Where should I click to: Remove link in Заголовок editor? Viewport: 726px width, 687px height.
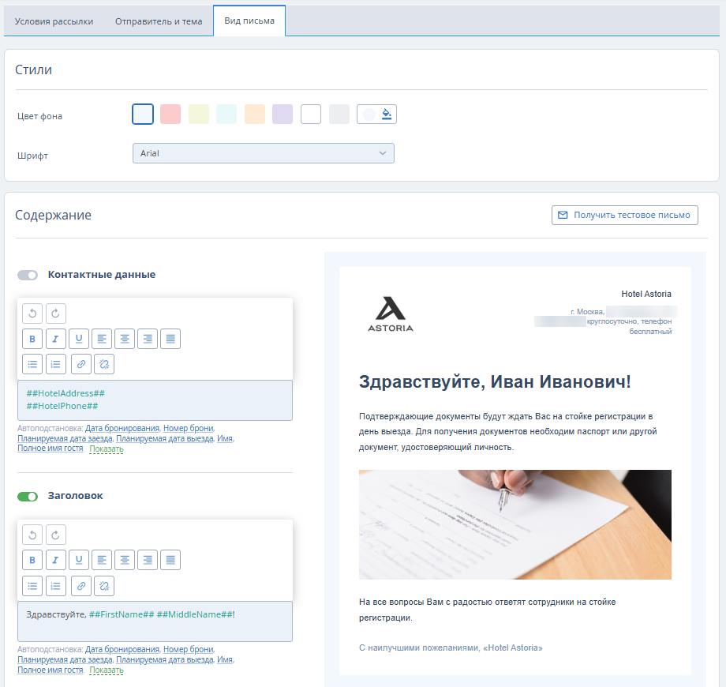tap(104, 586)
